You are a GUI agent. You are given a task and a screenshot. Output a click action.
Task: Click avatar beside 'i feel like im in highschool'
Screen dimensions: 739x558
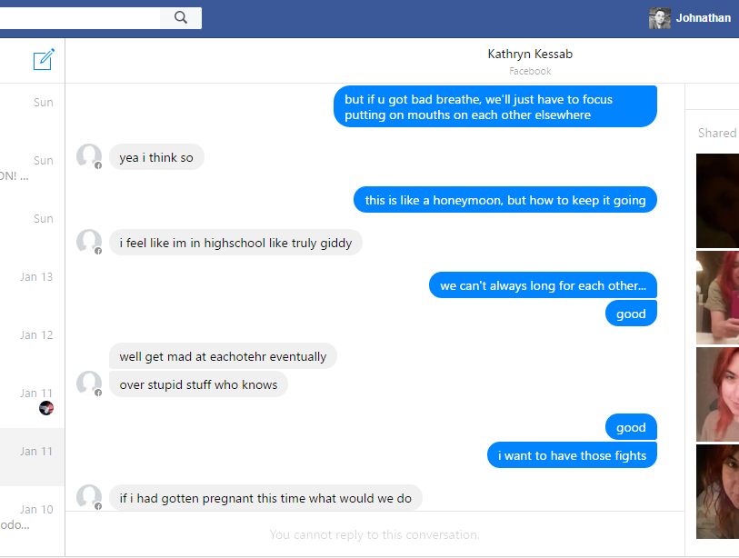pos(89,242)
